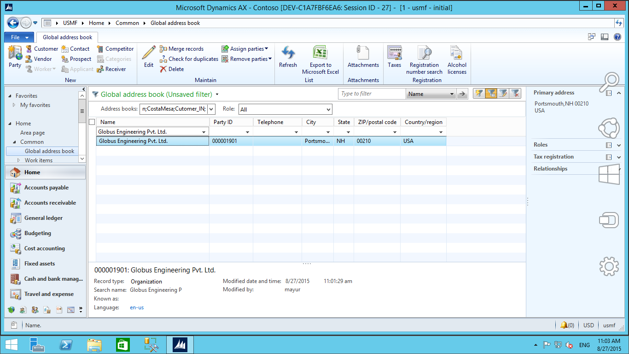Screen dimensions: 629x354
Task: Click the Type to filter input field
Action: [x=372, y=94]
